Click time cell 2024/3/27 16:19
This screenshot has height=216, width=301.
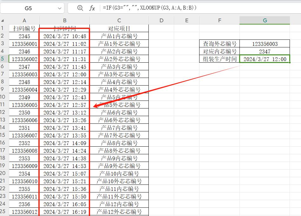coord(64,212)
